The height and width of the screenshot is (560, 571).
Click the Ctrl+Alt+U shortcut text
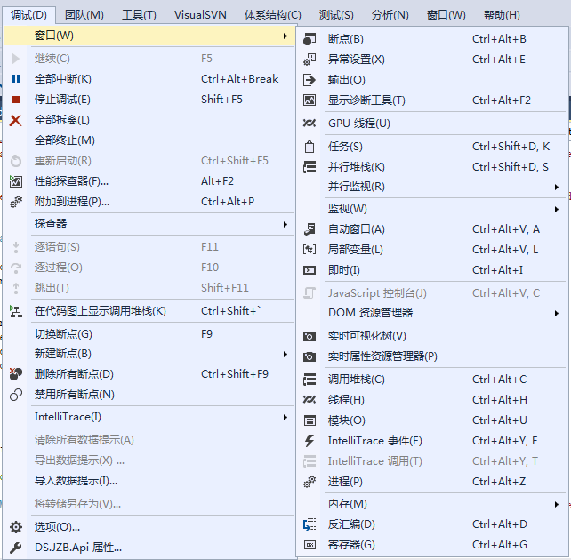coord(499,420)
